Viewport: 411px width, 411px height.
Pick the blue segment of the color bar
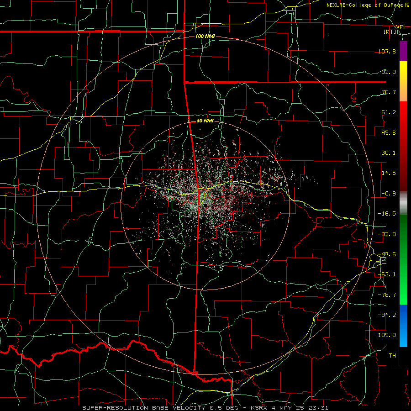pos(403,326)
